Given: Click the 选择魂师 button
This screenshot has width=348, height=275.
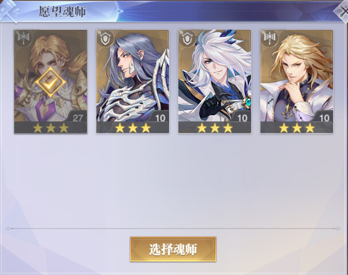Looking at the screenshot, I should pos(173,249).
